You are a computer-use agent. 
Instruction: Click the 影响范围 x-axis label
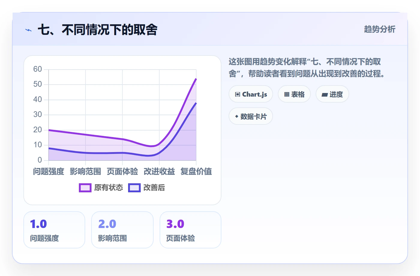[85, 172]
